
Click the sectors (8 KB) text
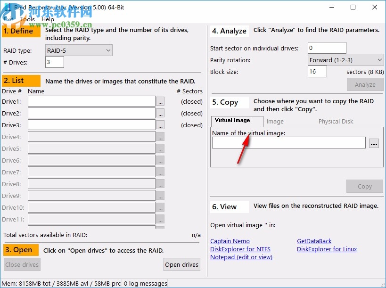click(365, 72)
